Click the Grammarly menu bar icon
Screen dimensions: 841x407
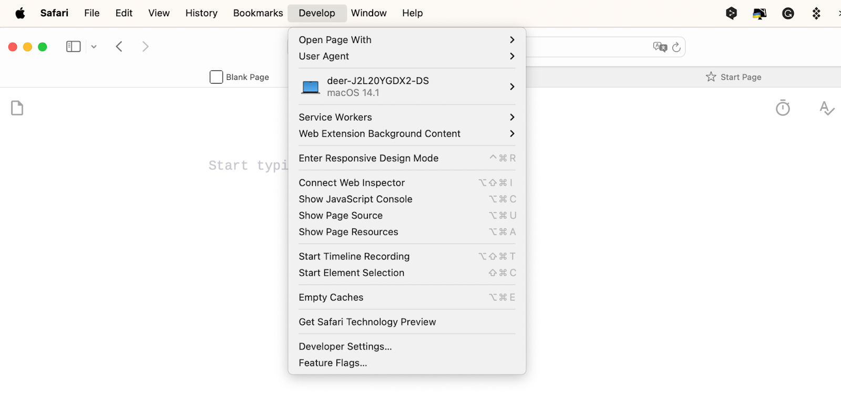(x=788, y=13)
